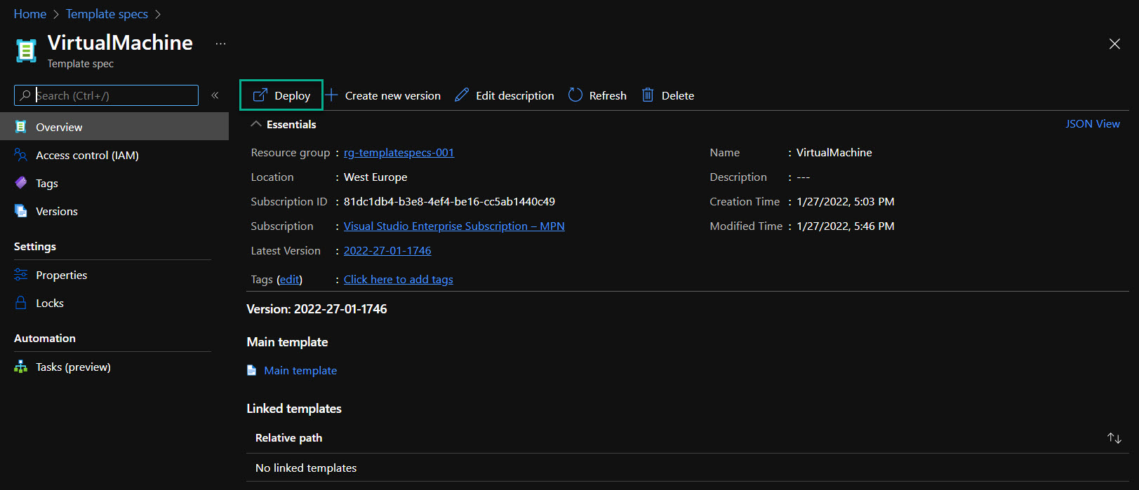This screenshot has width=1139, height=490.
Task: Open Access control (IAM)
Action: [87, 155]
